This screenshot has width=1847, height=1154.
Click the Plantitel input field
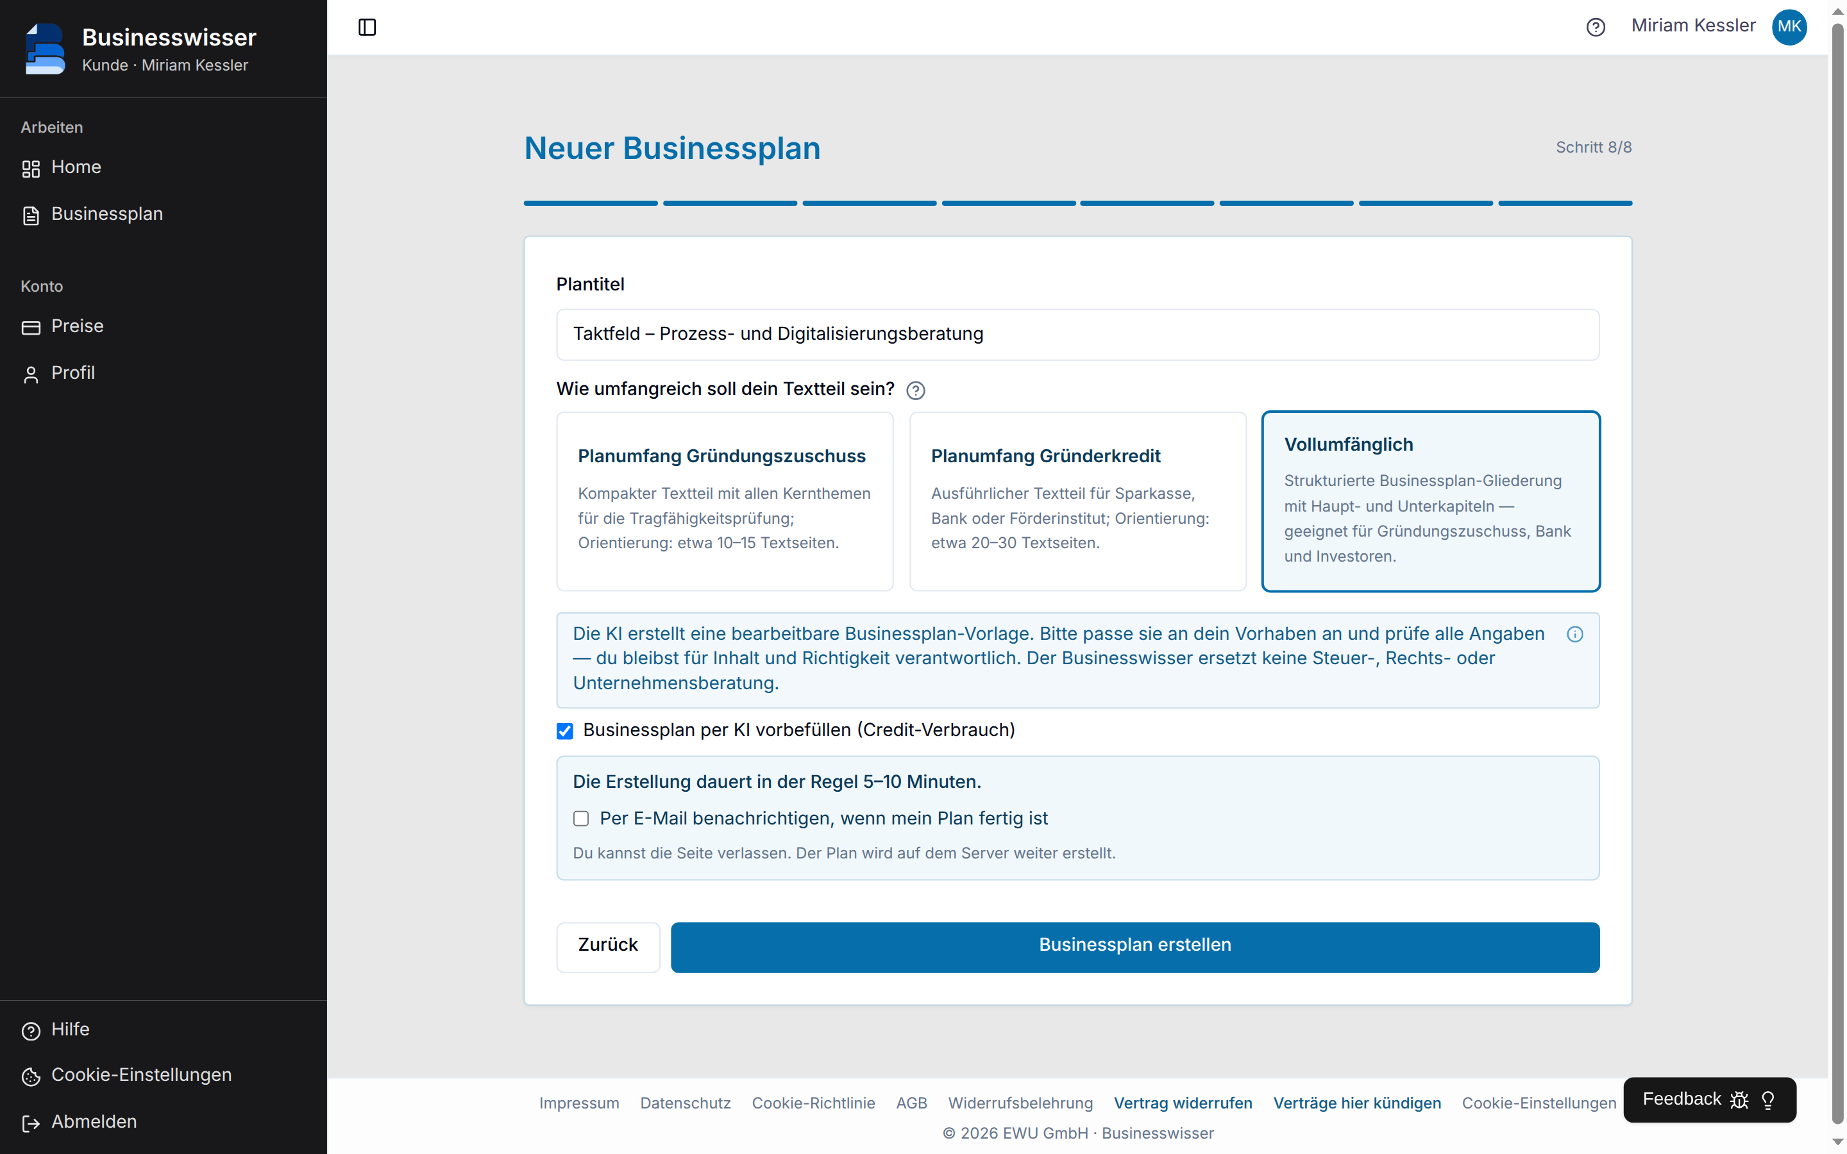(x=1077, y=334)
